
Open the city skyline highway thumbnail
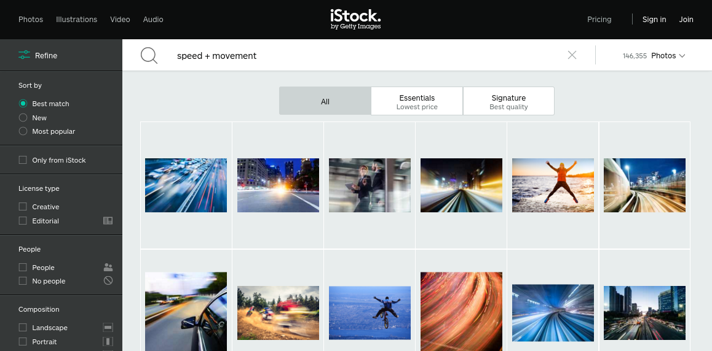pos(644,313)
